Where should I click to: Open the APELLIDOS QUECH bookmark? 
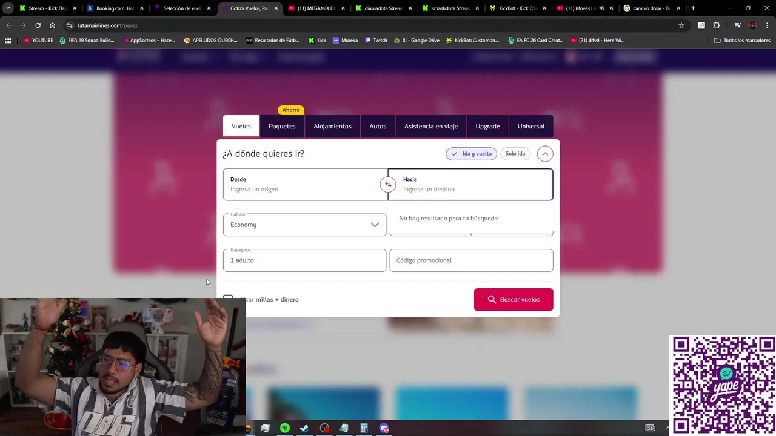(211, 41)
